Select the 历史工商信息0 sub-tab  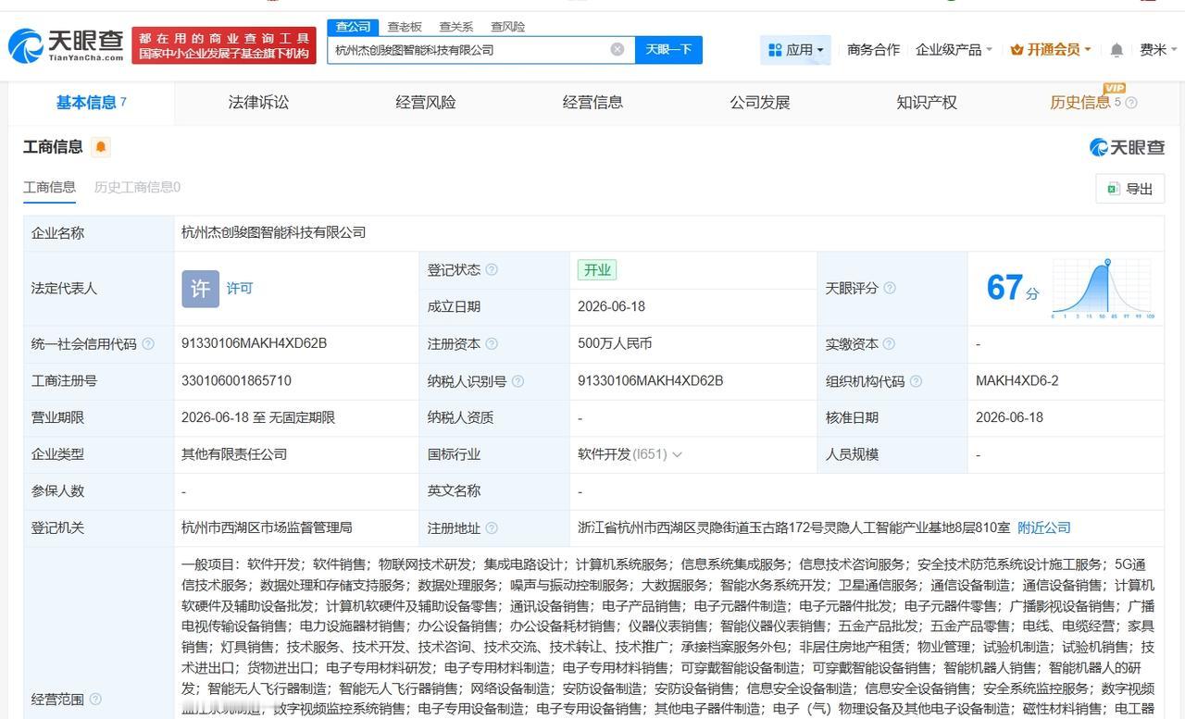(137, 187)
